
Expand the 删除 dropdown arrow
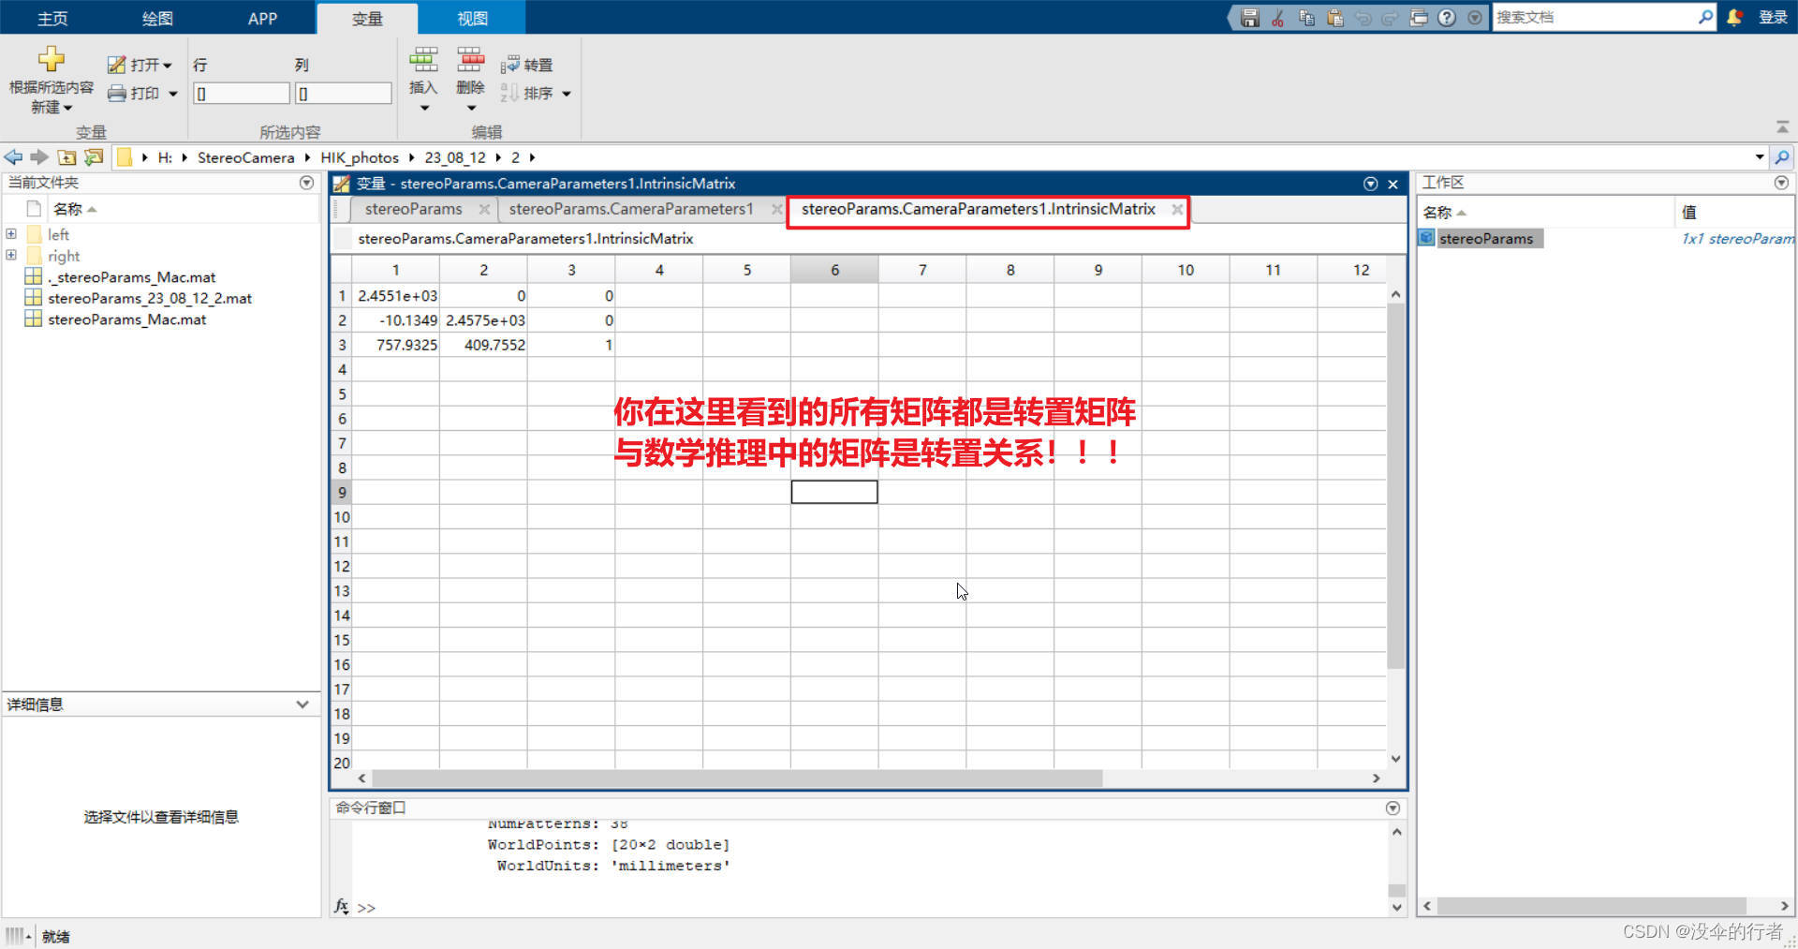(471, 108)
